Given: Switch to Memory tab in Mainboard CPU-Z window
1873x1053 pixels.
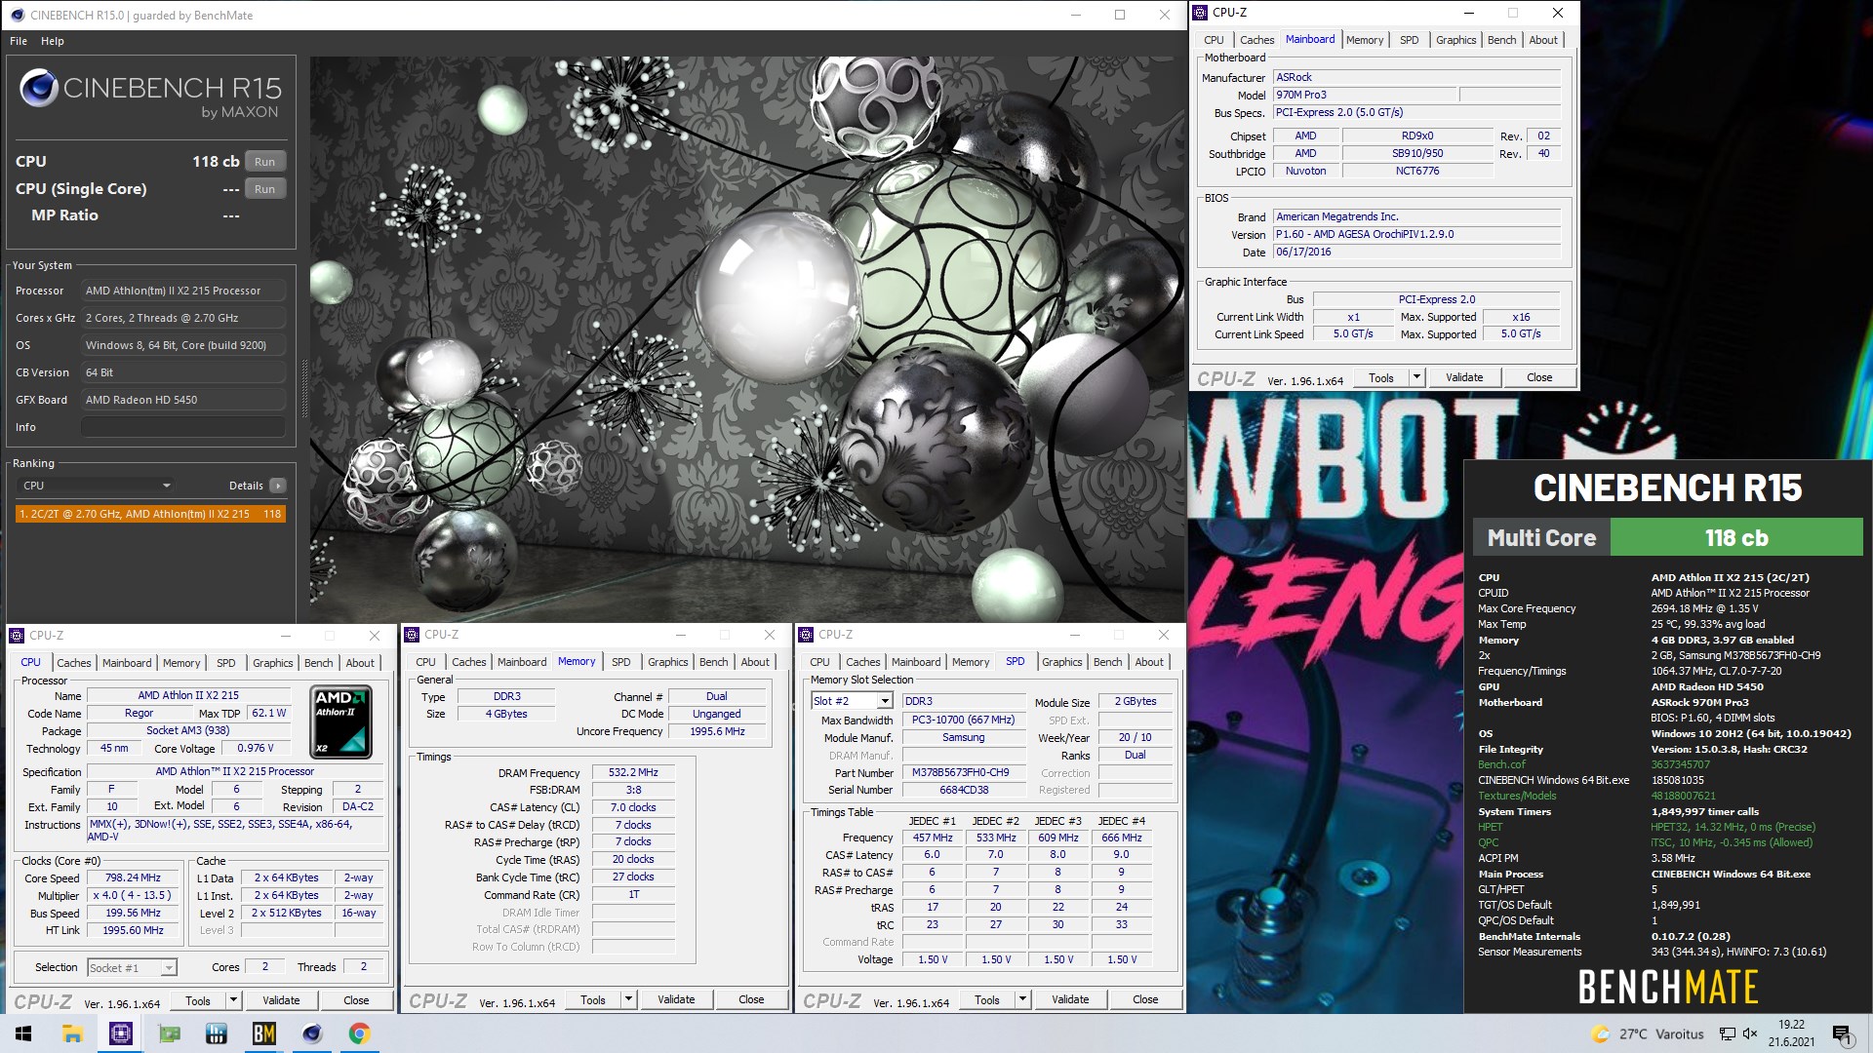Looking at the screenshot, I should [x=1364, y=40].
